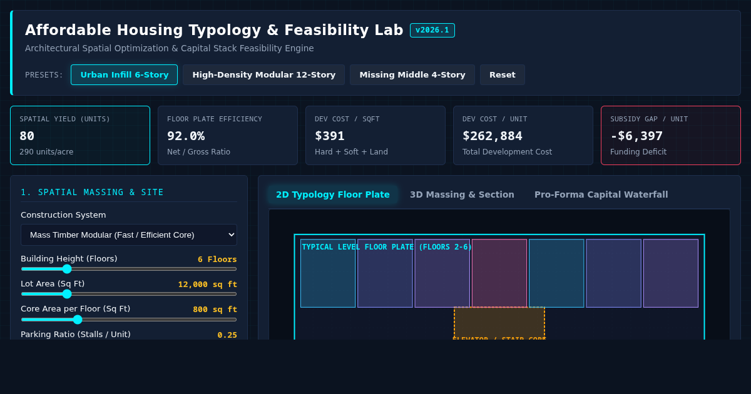Image resolution: width=751 pixels, height=394 pixels.
Task: Click the v2026.1 version badge
Action: [432, 30]
